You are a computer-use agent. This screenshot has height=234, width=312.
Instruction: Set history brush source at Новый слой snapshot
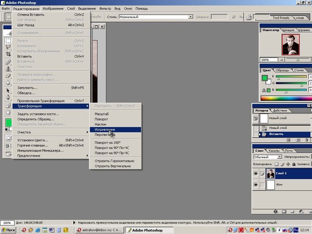click(256, 119)
